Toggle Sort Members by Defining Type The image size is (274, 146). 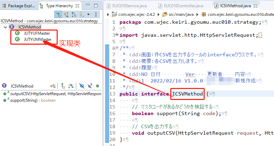point(71,86)
